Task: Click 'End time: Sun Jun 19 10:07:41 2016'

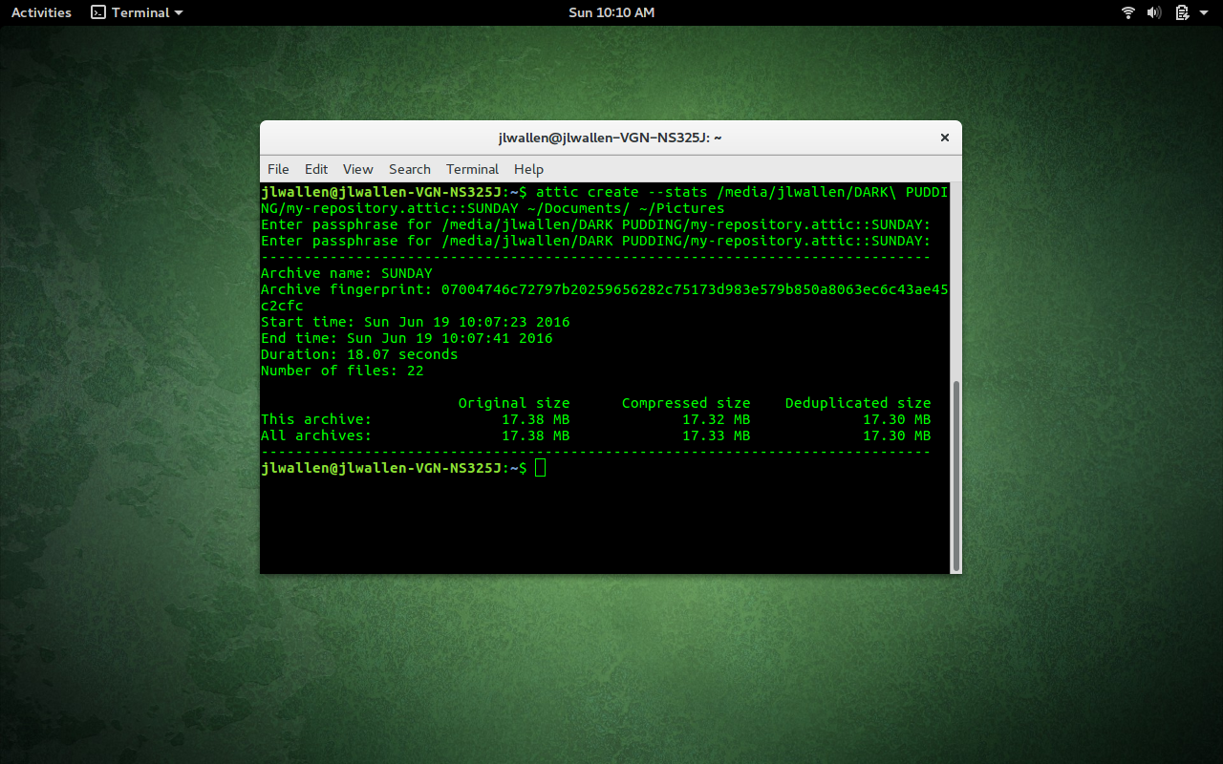Action: (x=407, y=338)
